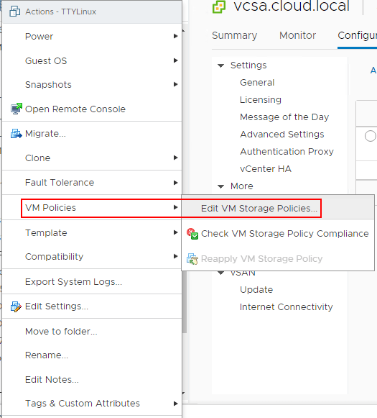Open the Compatibility menu entry
This screenshot has width=377, height=418.
click(x=92, y=256)
